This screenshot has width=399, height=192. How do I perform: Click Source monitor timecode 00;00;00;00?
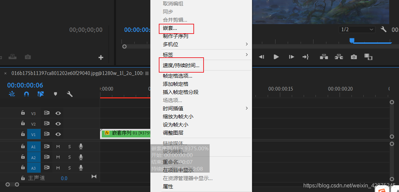pyautogui.click(x=86, y=30)
